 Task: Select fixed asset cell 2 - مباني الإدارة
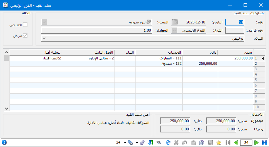(x=88, y=58)
